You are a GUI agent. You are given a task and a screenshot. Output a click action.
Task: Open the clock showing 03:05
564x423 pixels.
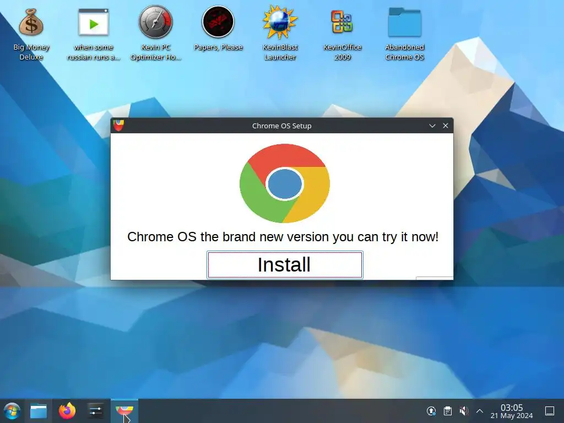point(512,411)
